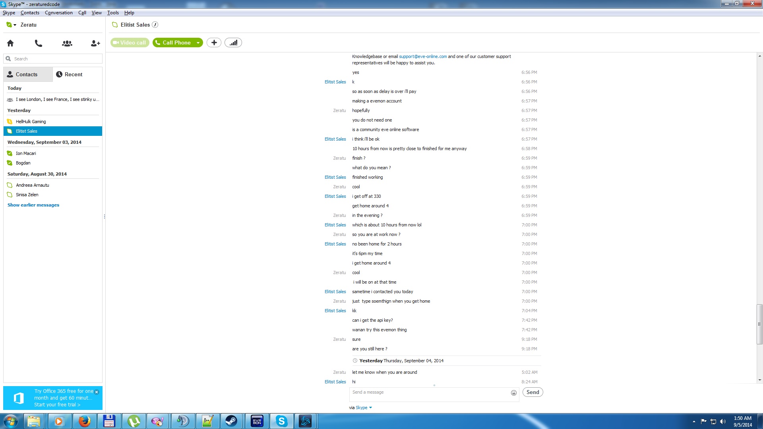Start a Video call

click(130, 43)
